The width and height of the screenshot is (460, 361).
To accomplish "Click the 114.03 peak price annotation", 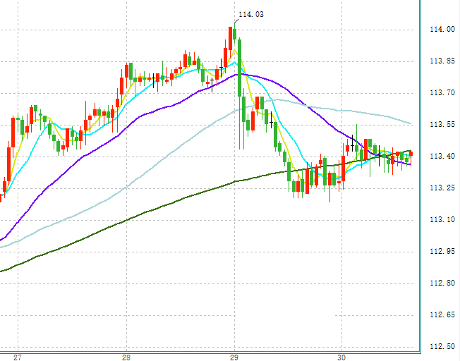I will pyautogui.click(x=251, y=14).
